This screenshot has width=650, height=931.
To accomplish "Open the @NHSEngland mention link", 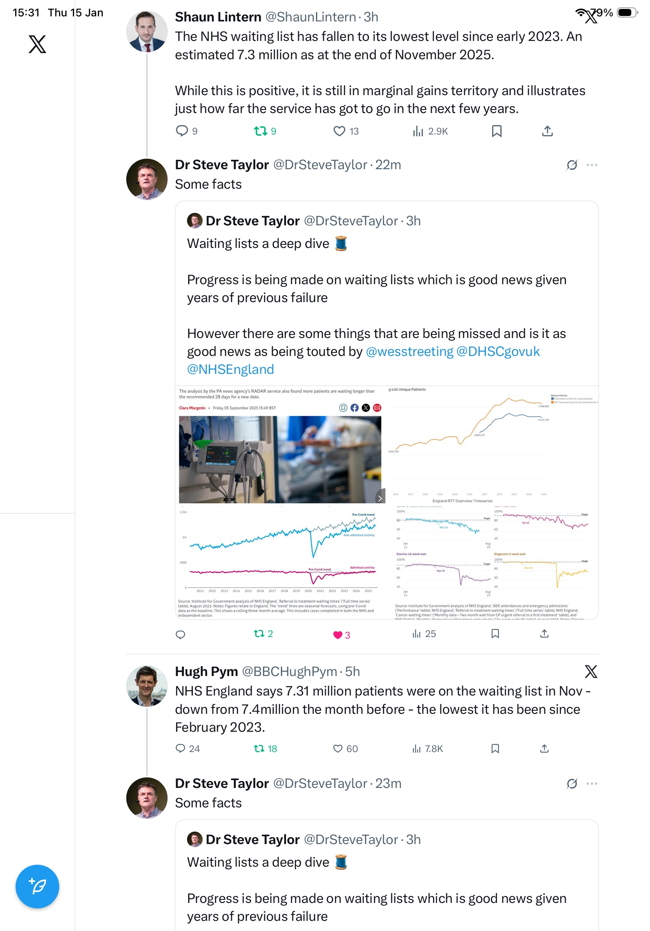I will point(230,370).
